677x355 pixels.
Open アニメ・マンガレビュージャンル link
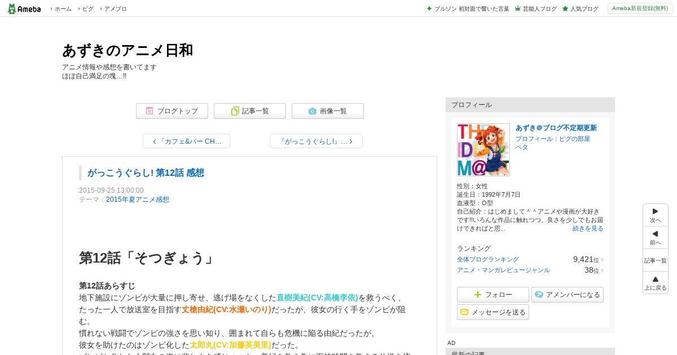[x=503, y=270]
